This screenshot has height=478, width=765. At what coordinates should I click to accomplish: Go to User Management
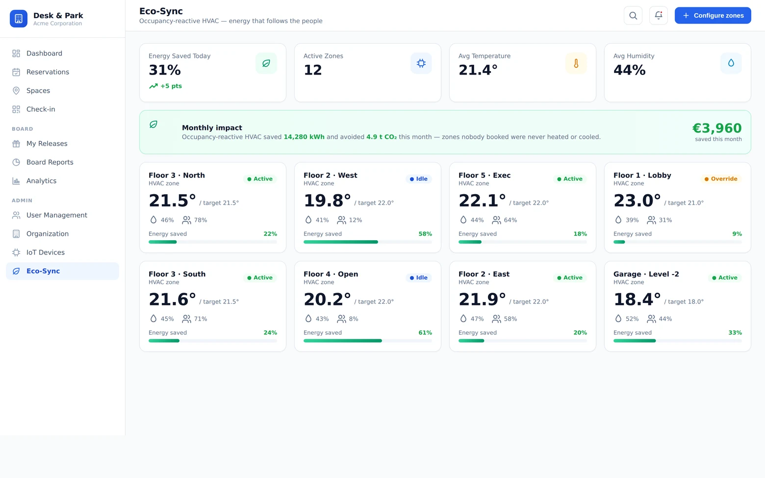(x=62, y=215)
